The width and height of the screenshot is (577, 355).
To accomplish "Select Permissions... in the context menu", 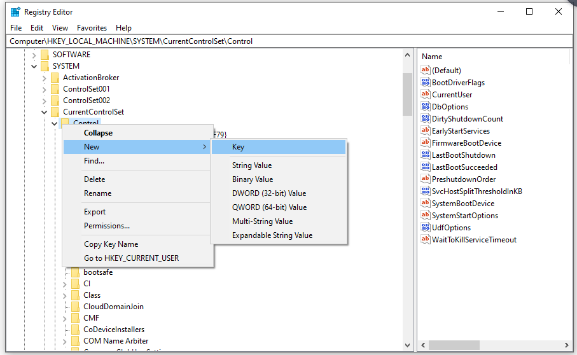I will pos(137,225).
